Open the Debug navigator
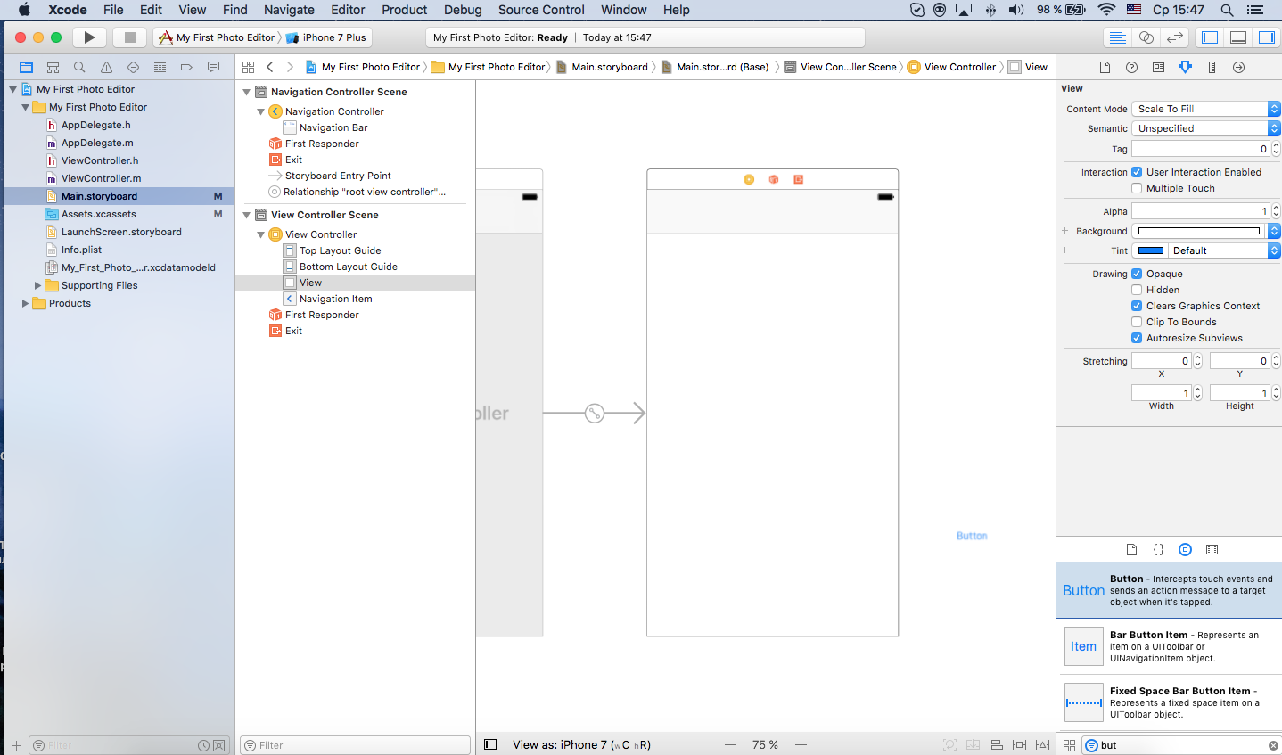This screenshot has width=1282, height=755. (x=160, y=67)
